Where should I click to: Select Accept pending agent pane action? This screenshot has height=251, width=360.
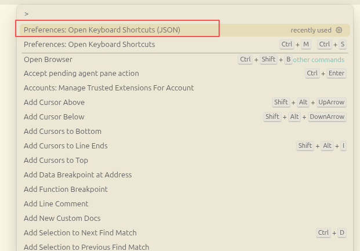coord(185,73)
